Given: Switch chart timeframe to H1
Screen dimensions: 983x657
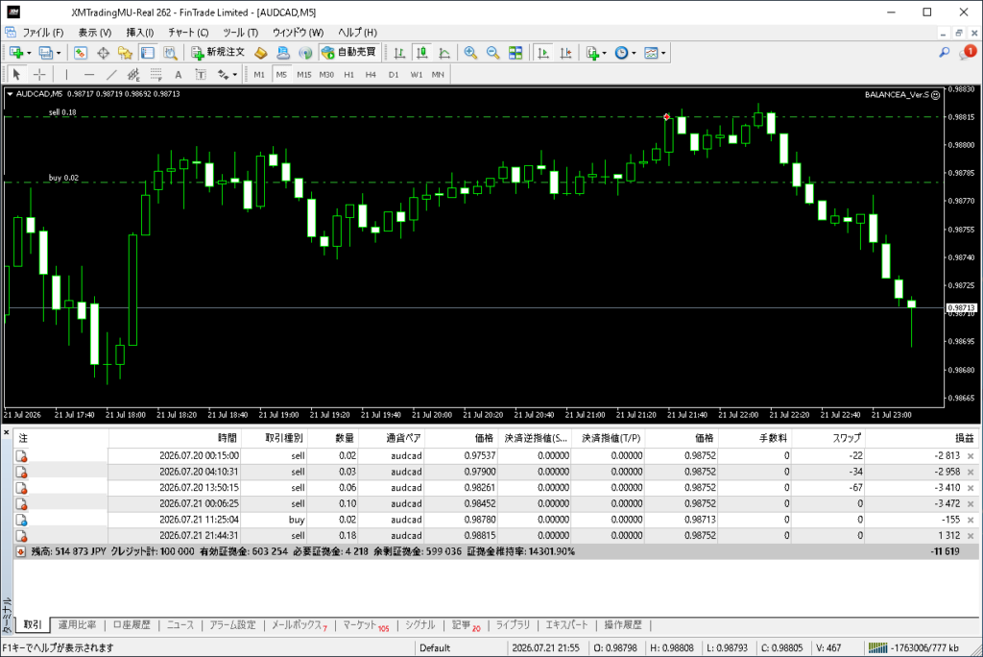Looking at the screenshot, I should pos(348,75).
